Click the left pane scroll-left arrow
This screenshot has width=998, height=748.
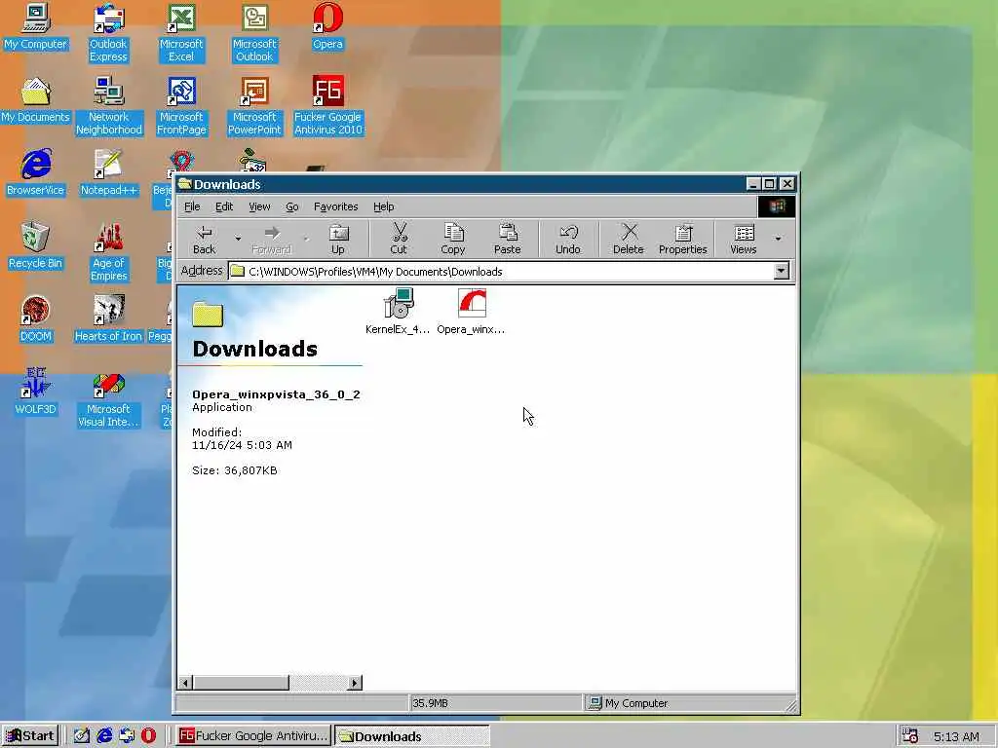pyautogui.click(x=185, y=683)
